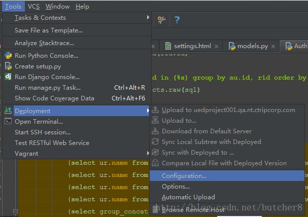
Task: Click the terminal icon beside Open Terminal
Action: 8,122
